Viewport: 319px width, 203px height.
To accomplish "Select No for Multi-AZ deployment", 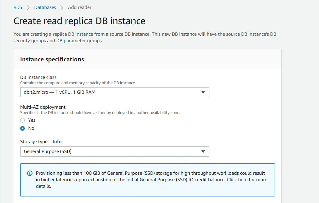I will [x=22, y=128].
